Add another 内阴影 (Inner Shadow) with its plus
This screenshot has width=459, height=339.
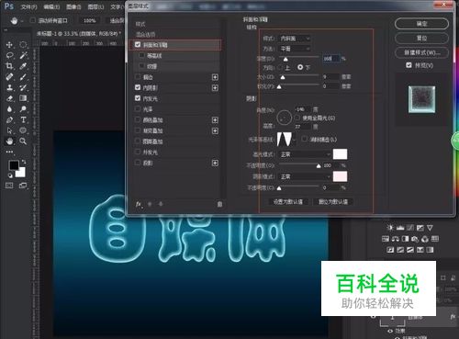tap(215, 88)
